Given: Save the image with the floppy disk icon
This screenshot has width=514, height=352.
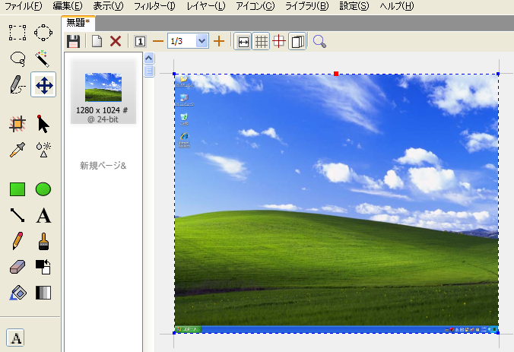Looking at the screenshot, I should tap(73, 42).
